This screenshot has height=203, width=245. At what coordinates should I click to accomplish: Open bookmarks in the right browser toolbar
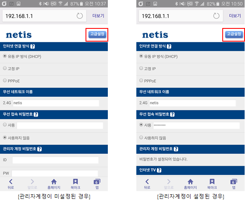pos(212,184)
